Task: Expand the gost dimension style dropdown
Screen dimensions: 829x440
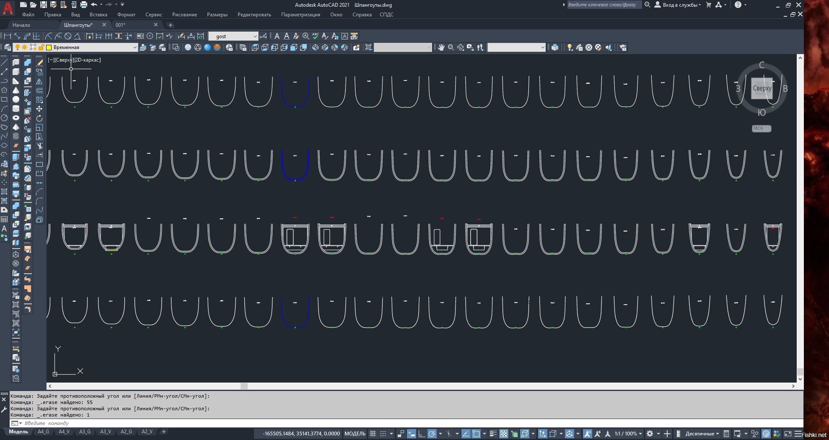Action: point(255,36)
